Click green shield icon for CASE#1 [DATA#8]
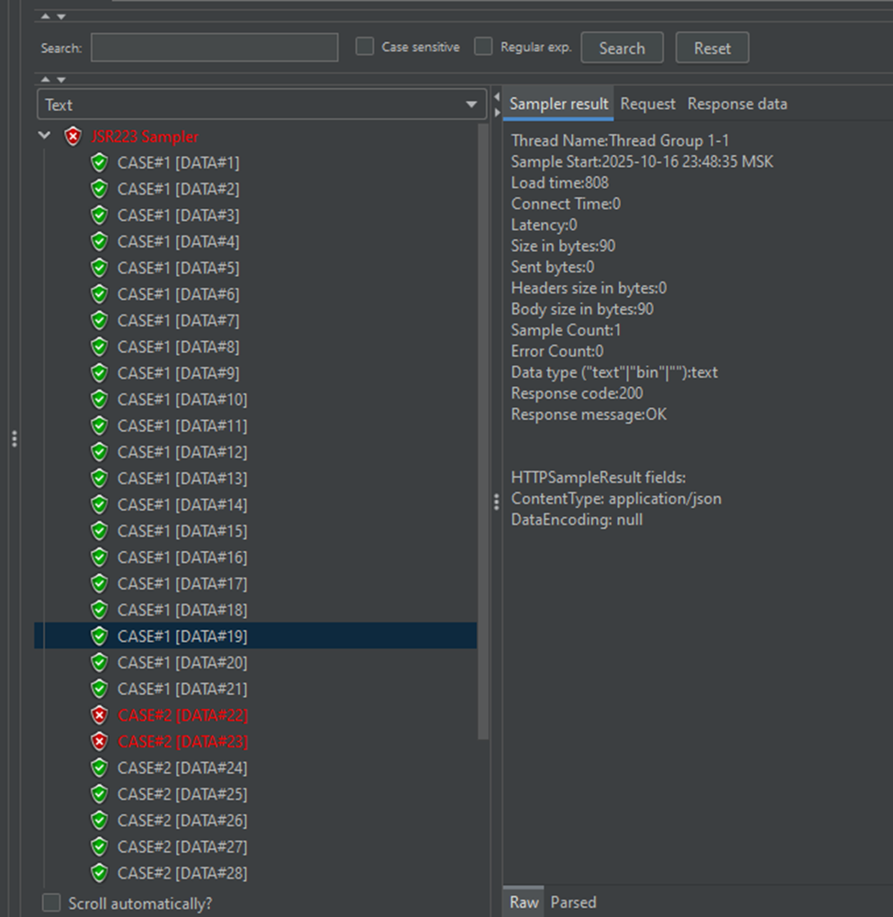The height and width of the screenshot is (917, 893). (x=99, y=348)
